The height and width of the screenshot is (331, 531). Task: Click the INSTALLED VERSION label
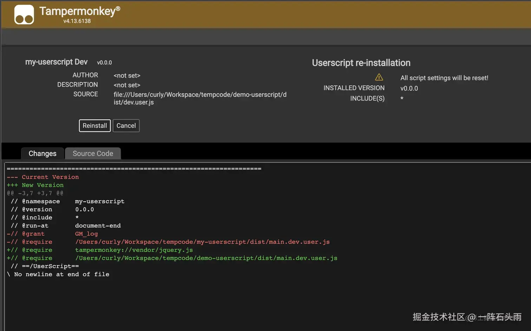(x=354, y=88)
